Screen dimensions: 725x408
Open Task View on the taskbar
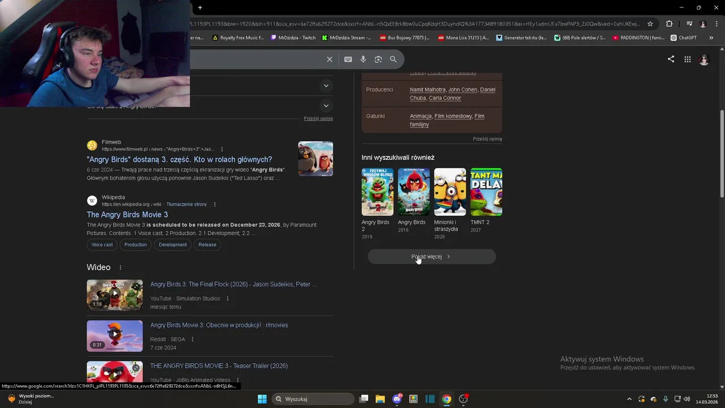(364, 399)
